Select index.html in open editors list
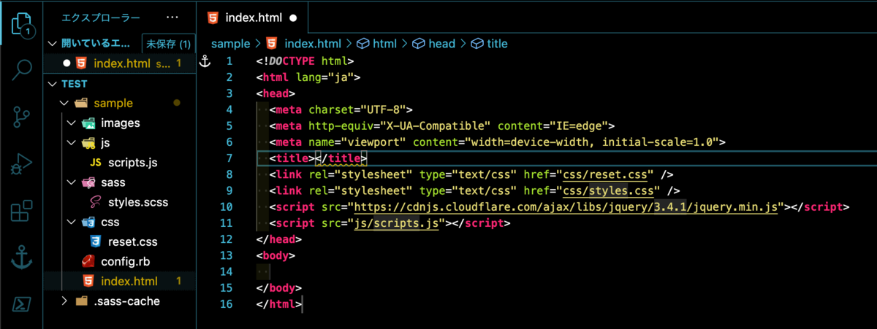 tap(120, 63)
